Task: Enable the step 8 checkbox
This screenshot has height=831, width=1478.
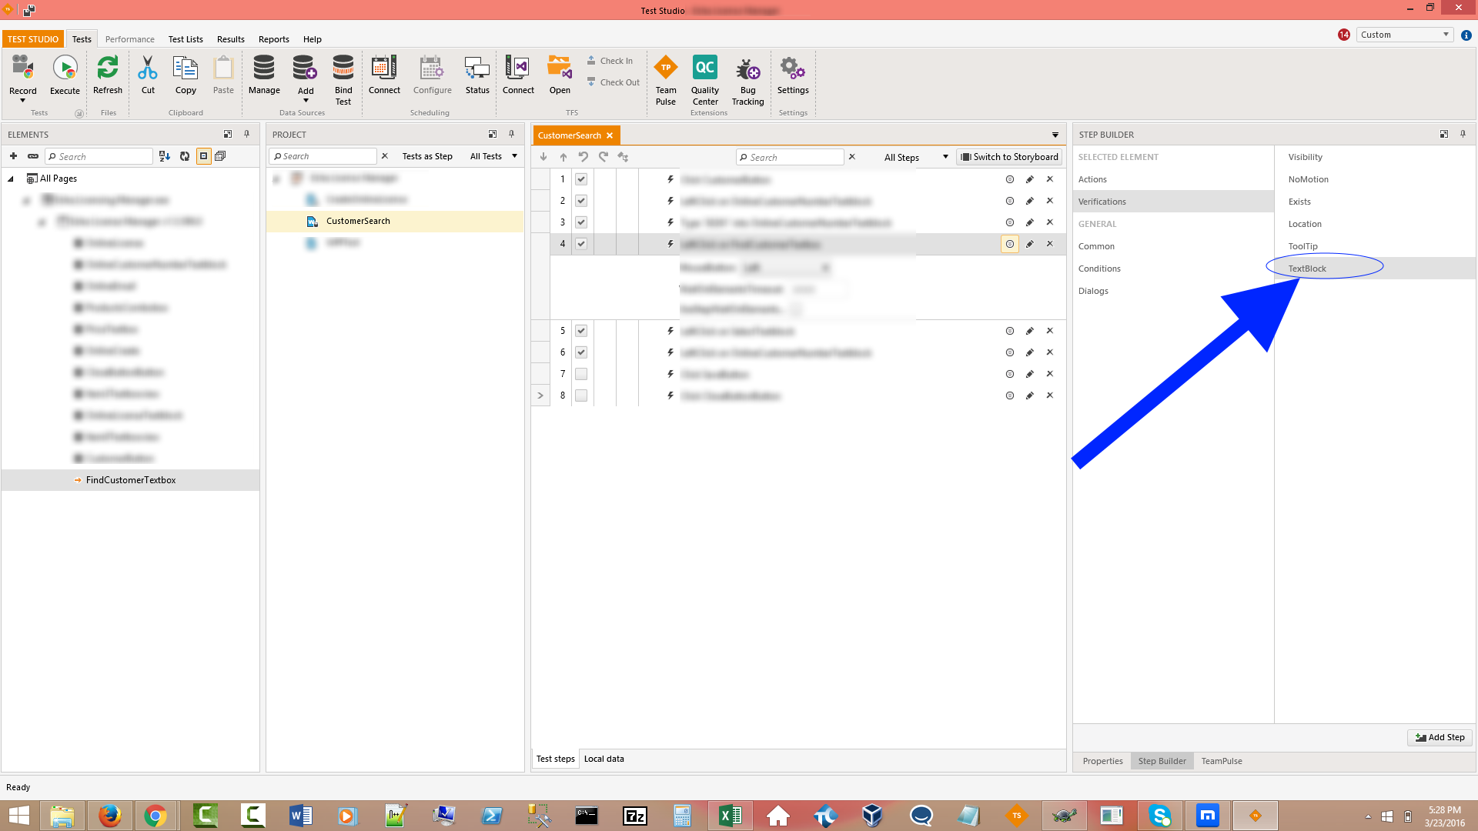Action: (x=581, y=395)
